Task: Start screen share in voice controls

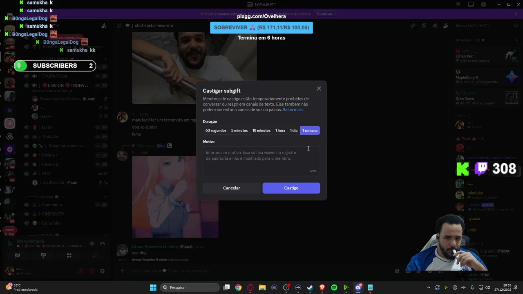Action: click(43, 256)
